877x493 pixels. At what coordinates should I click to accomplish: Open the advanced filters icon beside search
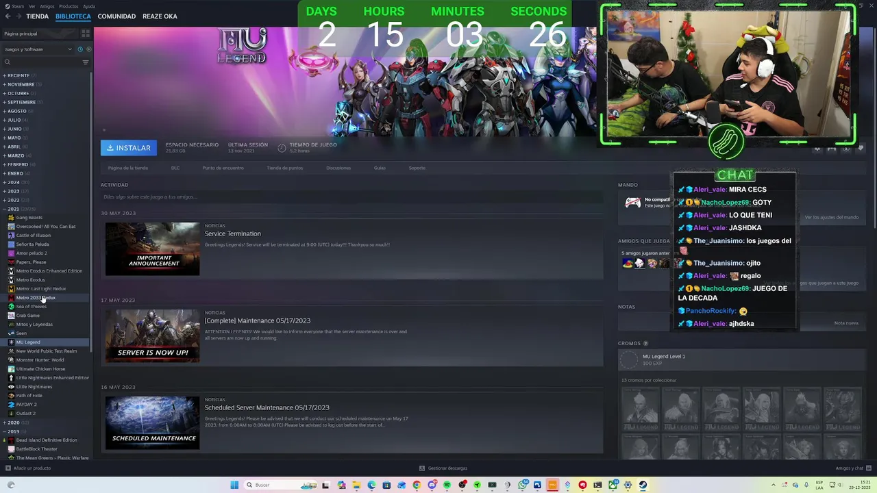(86, 62)
